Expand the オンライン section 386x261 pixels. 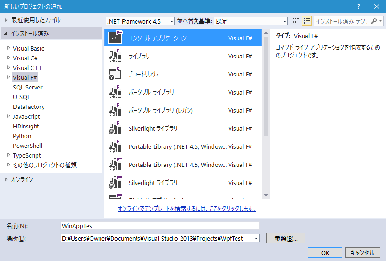click(6, 179)
